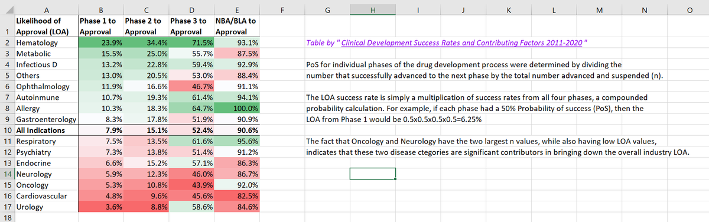Click the Phase 1 to Approval header
Screen dimensions: 709x222
click(x=100, y=26)
